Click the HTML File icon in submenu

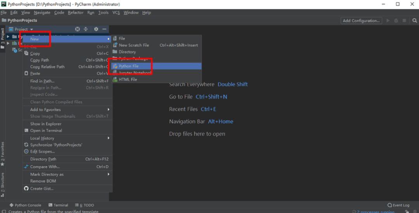point(115,79)
